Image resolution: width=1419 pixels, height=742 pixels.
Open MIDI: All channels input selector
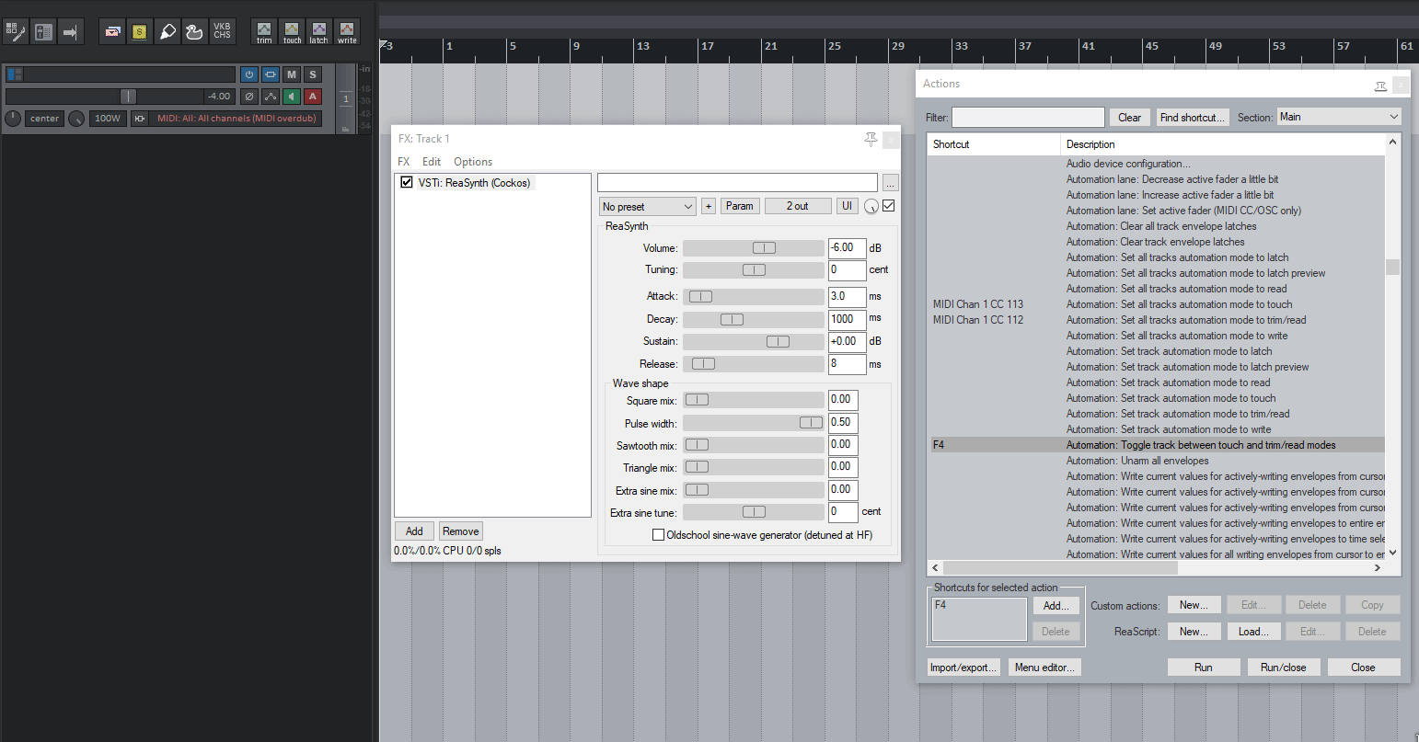point(236,118)
